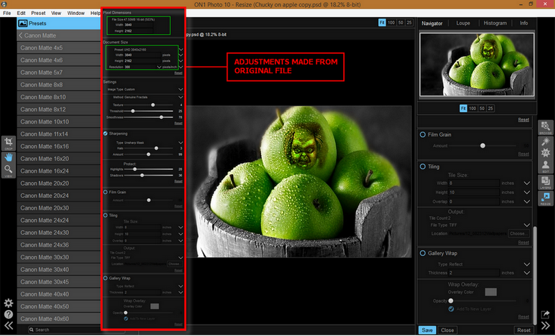Image resolution: width=555 pixels, height=336 pixels.
Task: Go back using Canon Matte arrow
Action: pos(21,36)
